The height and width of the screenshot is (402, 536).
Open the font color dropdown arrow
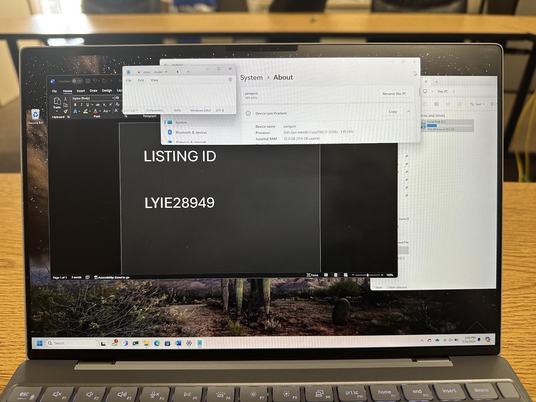click(100, 111)
